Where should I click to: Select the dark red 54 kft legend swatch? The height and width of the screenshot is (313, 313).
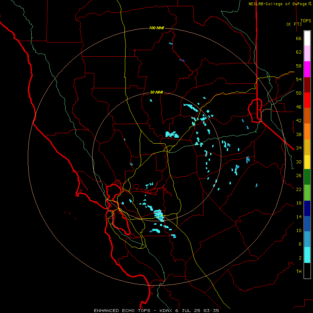click(x=307, y=85)
